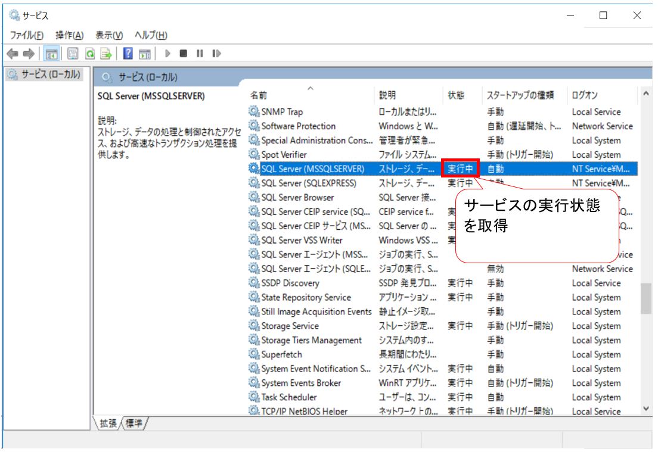Select the Software Protection service
Screen dimensions: 658x452
click(443, 126)
